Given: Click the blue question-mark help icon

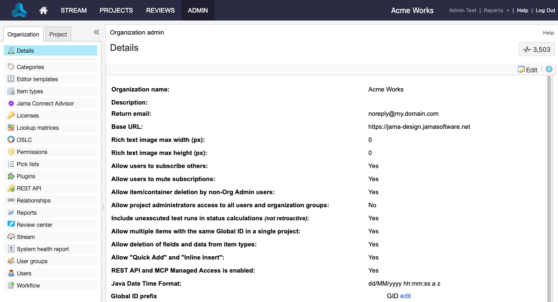Looking at the screenshot, I should (x=549, y=69).
